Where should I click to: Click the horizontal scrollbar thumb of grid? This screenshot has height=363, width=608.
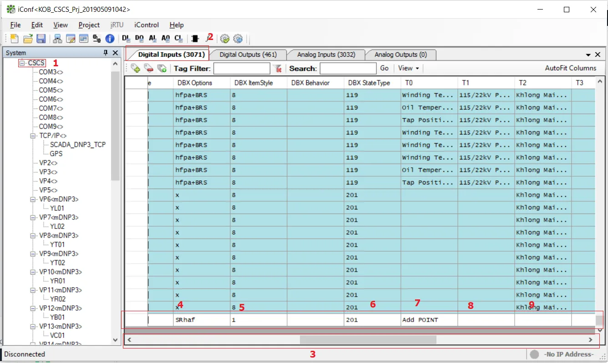368,339
